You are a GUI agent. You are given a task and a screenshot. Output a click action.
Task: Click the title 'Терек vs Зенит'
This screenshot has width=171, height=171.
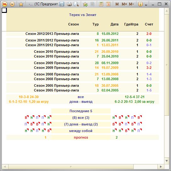click(83, 15)
